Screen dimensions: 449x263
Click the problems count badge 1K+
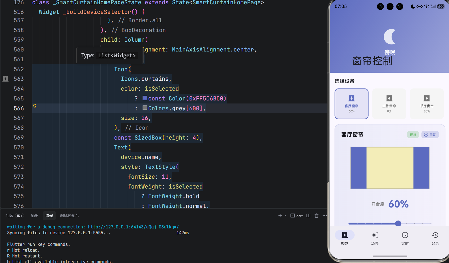[19, 216]
